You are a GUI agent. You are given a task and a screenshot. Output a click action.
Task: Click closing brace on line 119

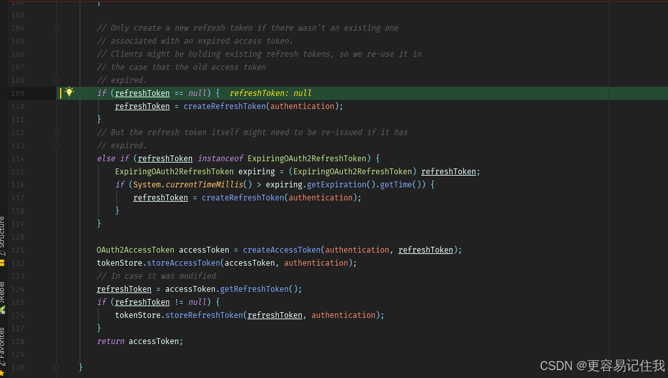[x=99, y=224]
